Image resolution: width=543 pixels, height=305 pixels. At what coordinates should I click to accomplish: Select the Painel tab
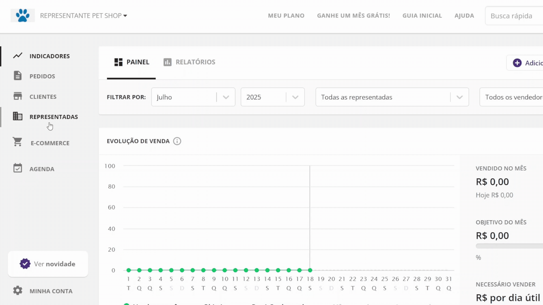coord(132,62)
